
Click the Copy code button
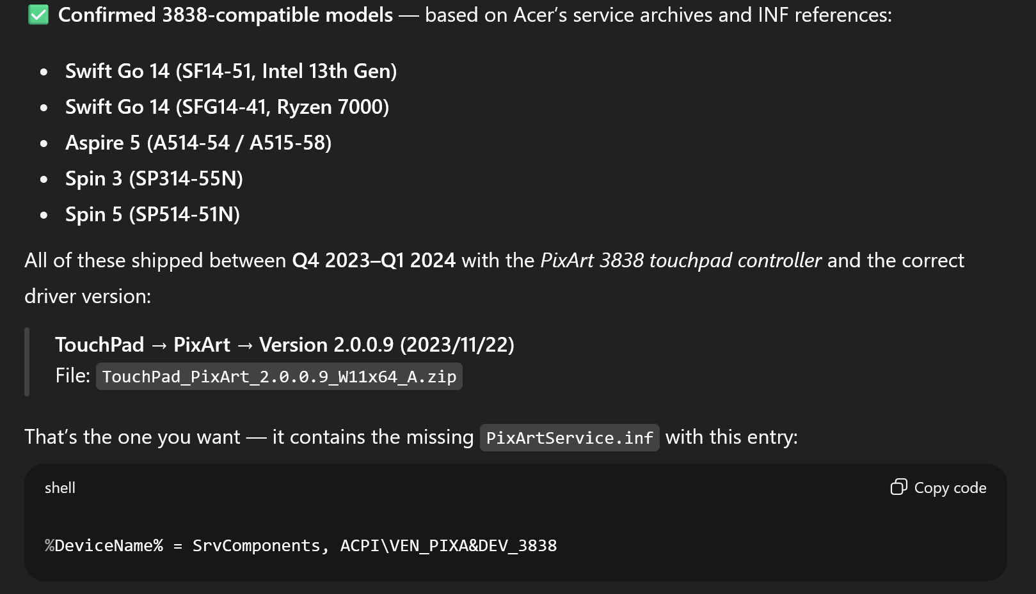(x=938, y=487)
